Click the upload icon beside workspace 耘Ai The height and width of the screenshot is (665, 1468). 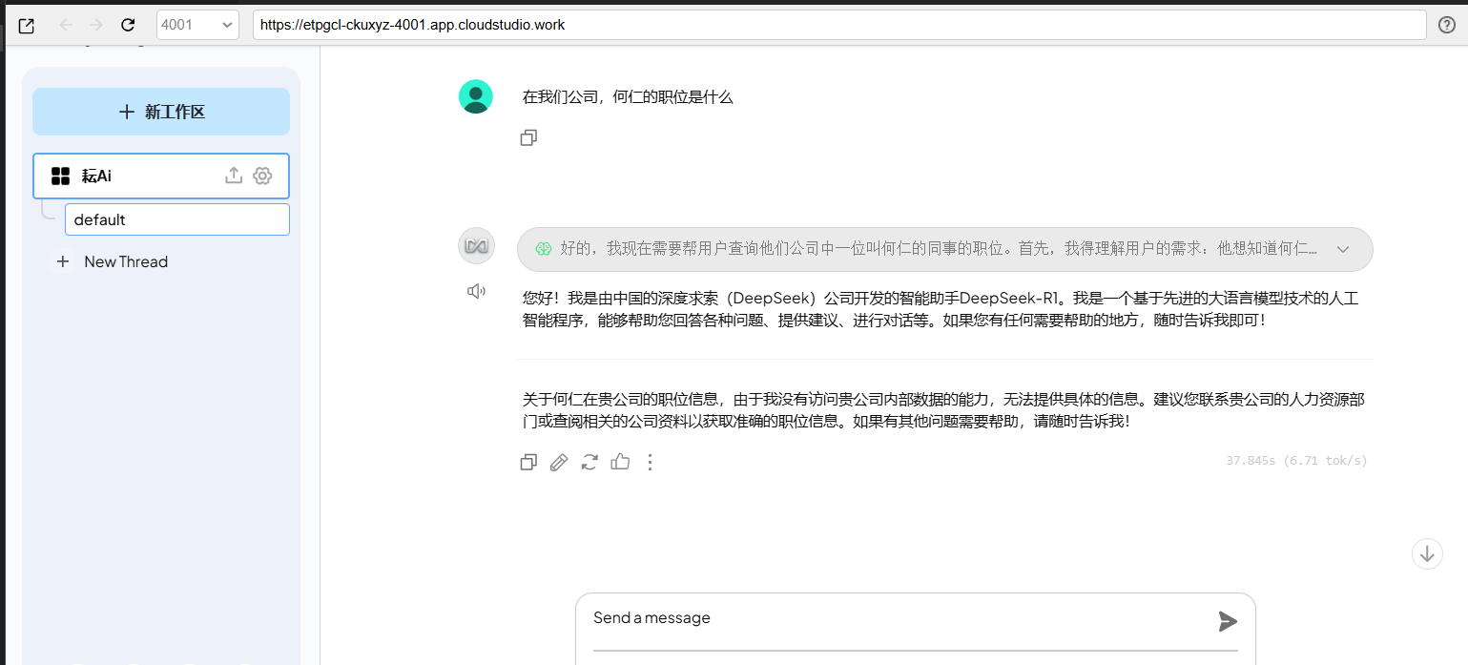coord(234,176)
